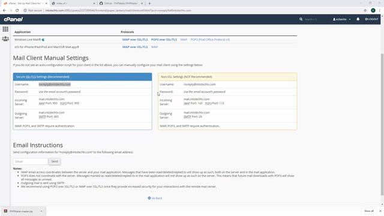Close the Index of / tab
Image resolution: width=384 pixels, height=216 pixels.
[94, 4]
